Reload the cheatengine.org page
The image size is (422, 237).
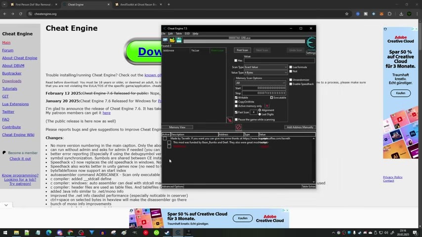click(x=20, y=14)
